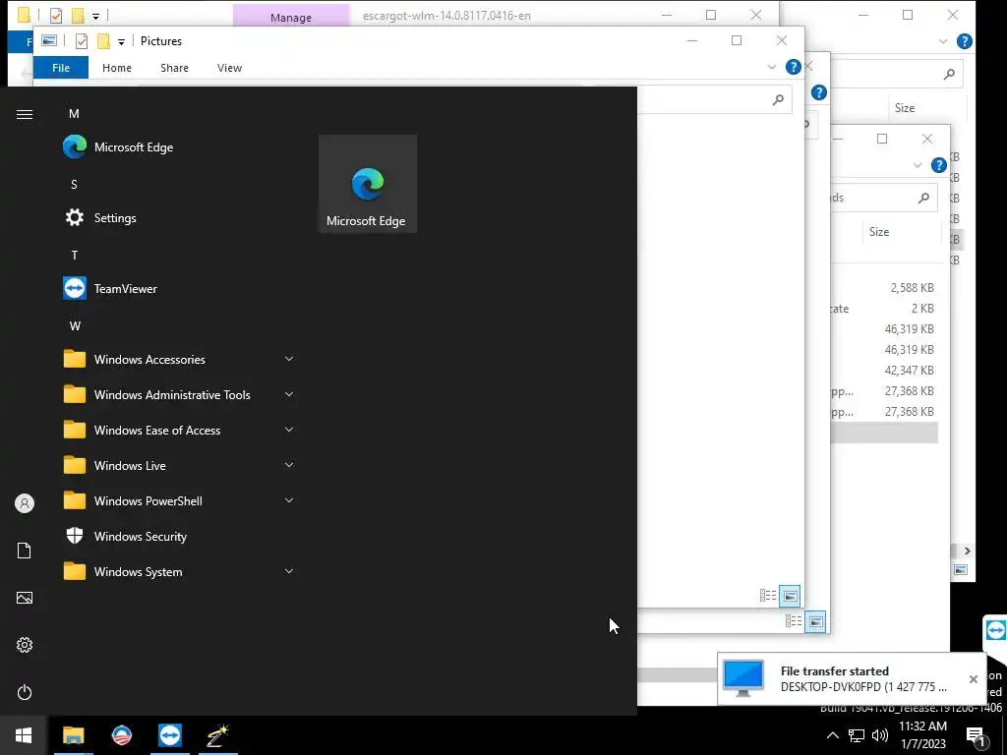Click the right arrow of the horizontal scrollbar
Image resolution: width=1007 pixels, height=755 pixels.
(968, 551)
